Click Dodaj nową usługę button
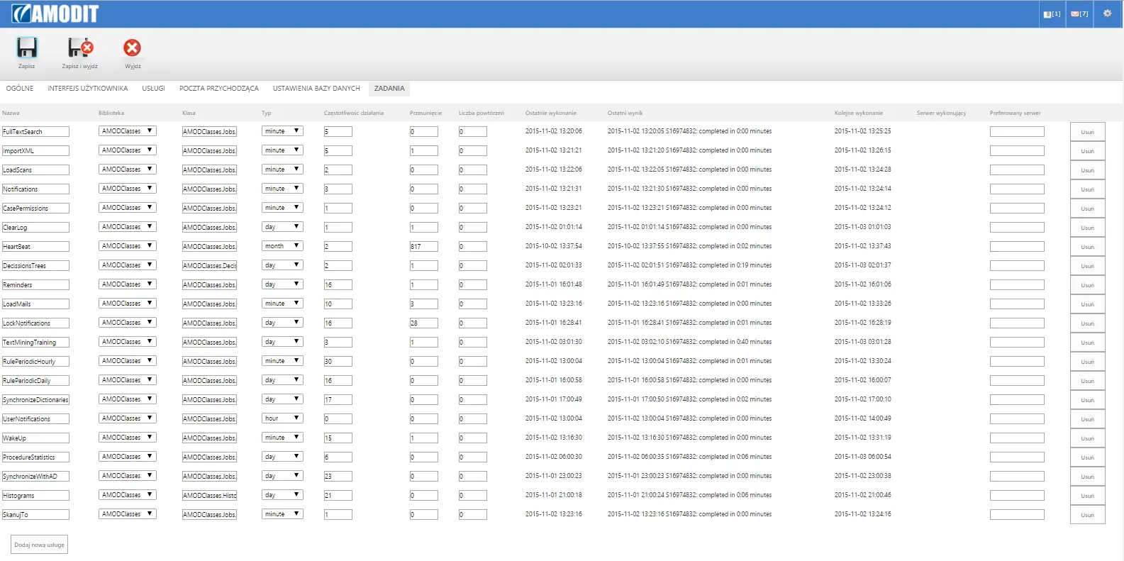 (40, 545)
